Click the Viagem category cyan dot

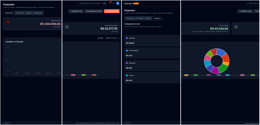(x=127, y=75)
